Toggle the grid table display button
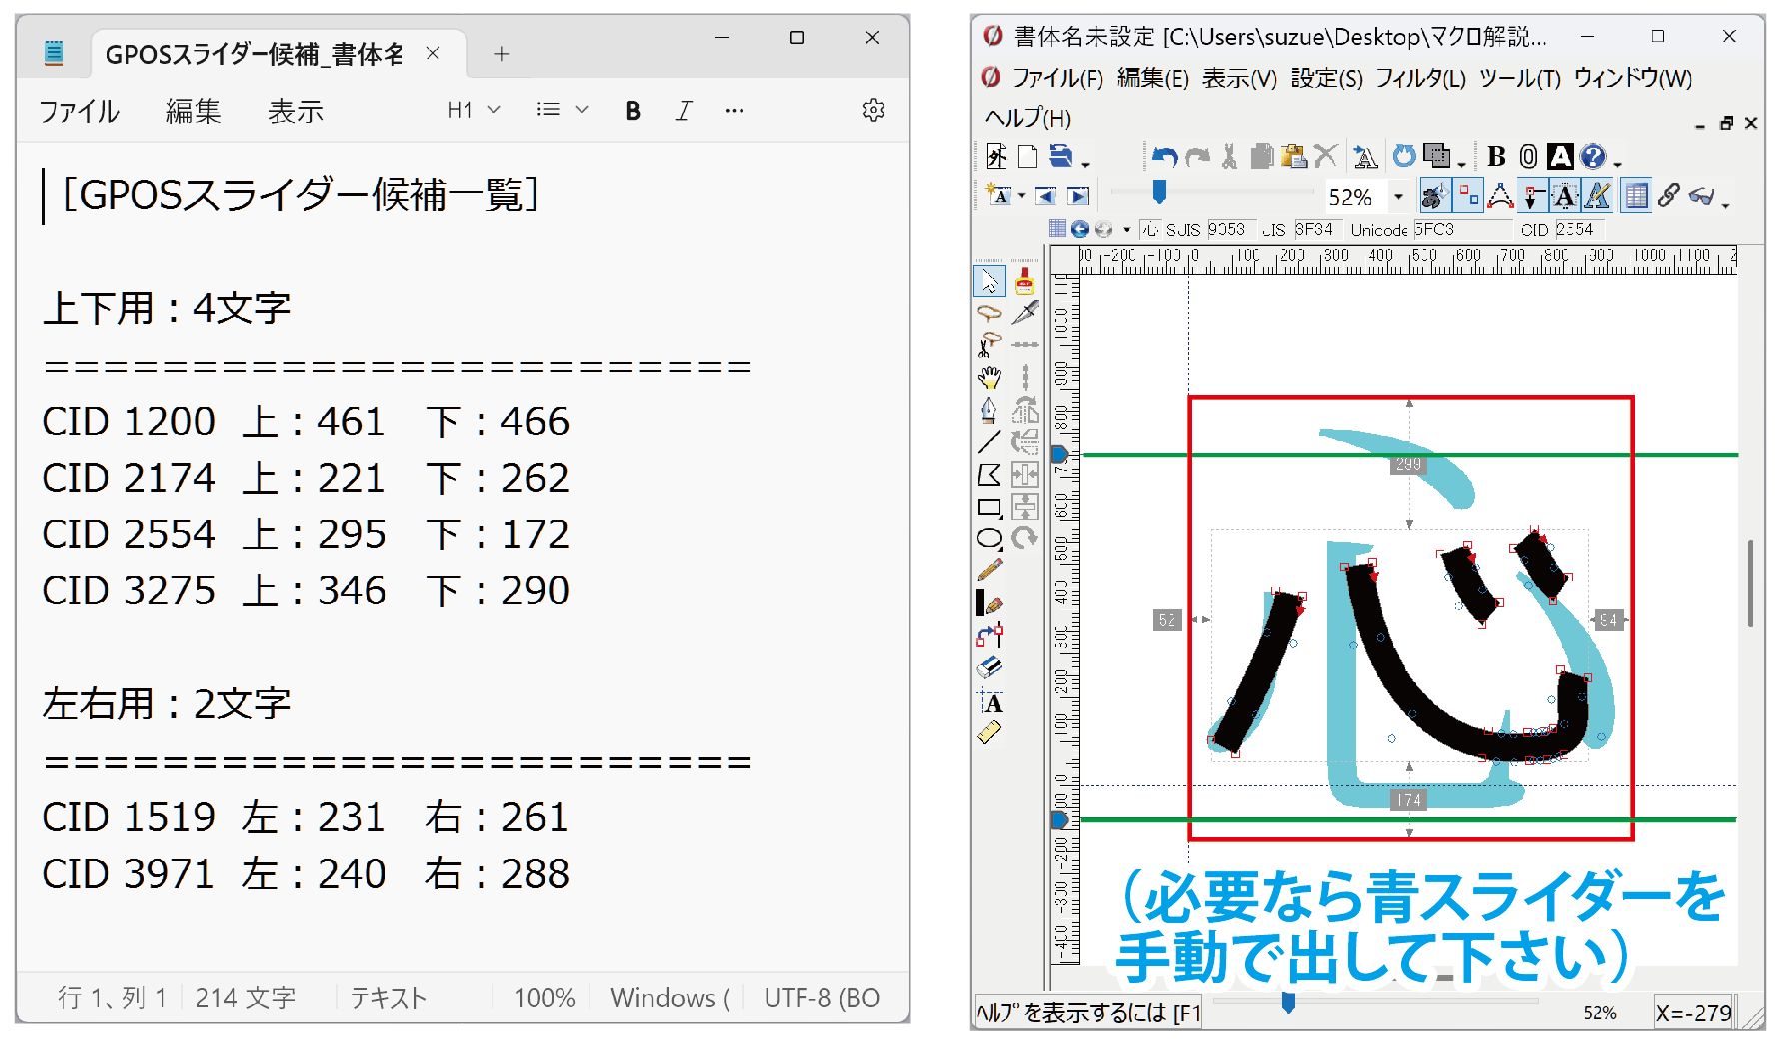The image size is (1779, 1041). (1636, 196)
